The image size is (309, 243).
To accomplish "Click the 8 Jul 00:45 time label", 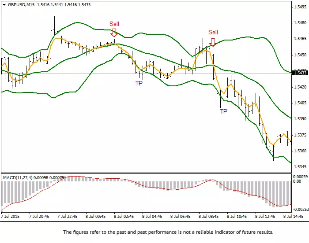I will point(96,217).
